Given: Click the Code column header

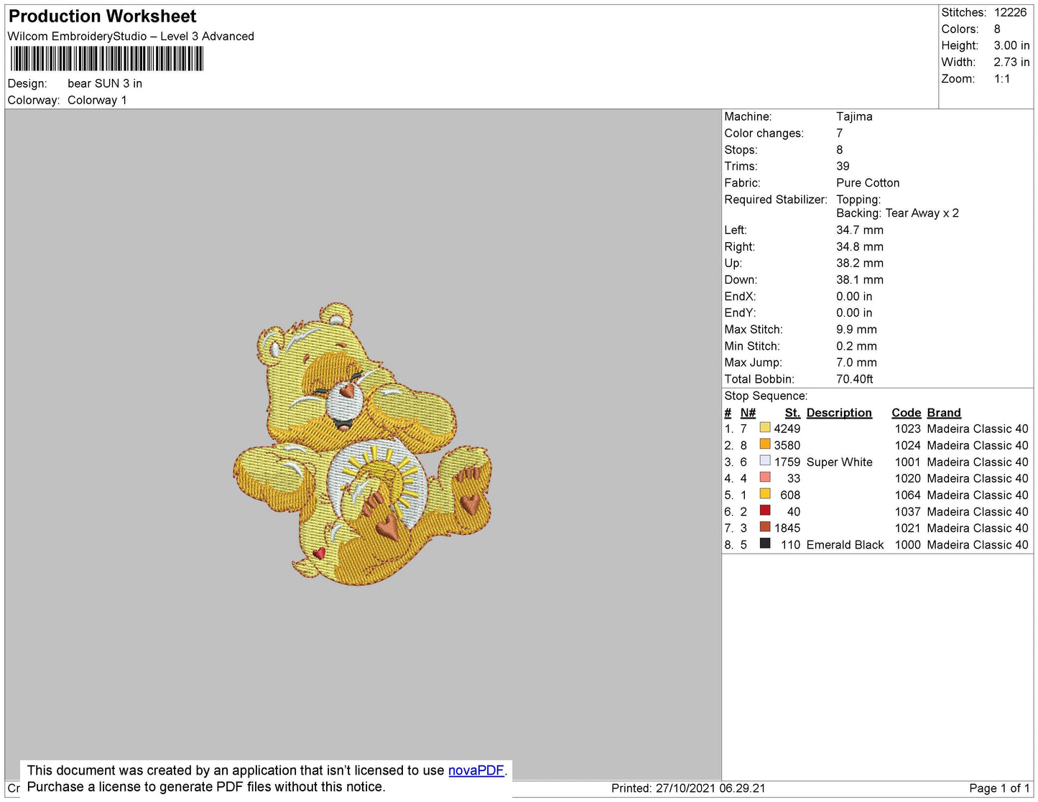Looking at the screenshot, I should pyautogui.click(x=906, y=413).
